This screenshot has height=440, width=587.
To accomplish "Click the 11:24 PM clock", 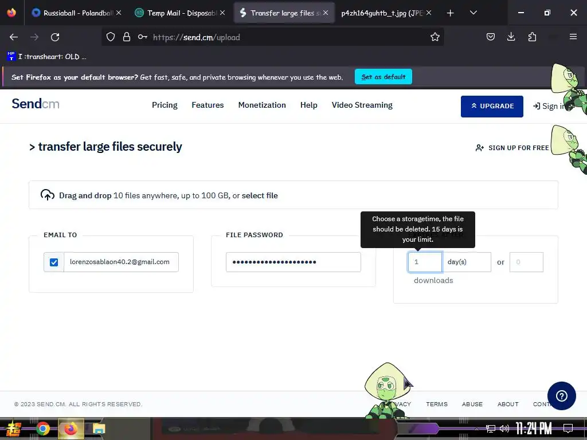I will (x=534, y=429).
